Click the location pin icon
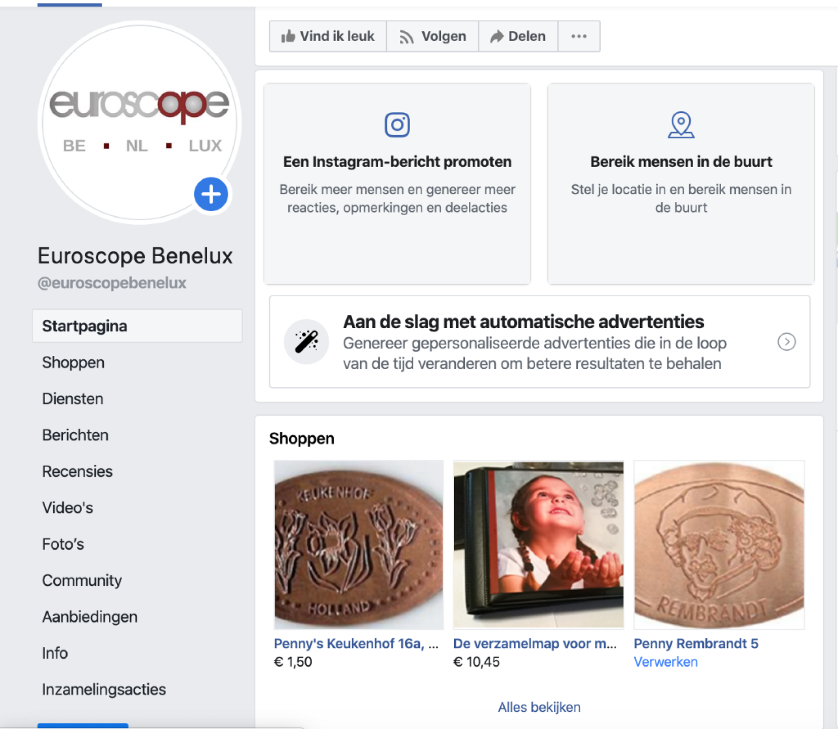Screen dimensions: 838x729 (x=681, y=125)
